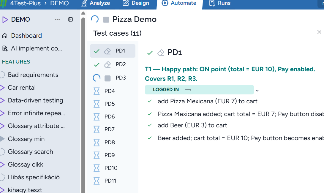The width and height of the screenshot is (324, 193).
Task: Switch to the Automate tab
Action: [x=179, y=3]
